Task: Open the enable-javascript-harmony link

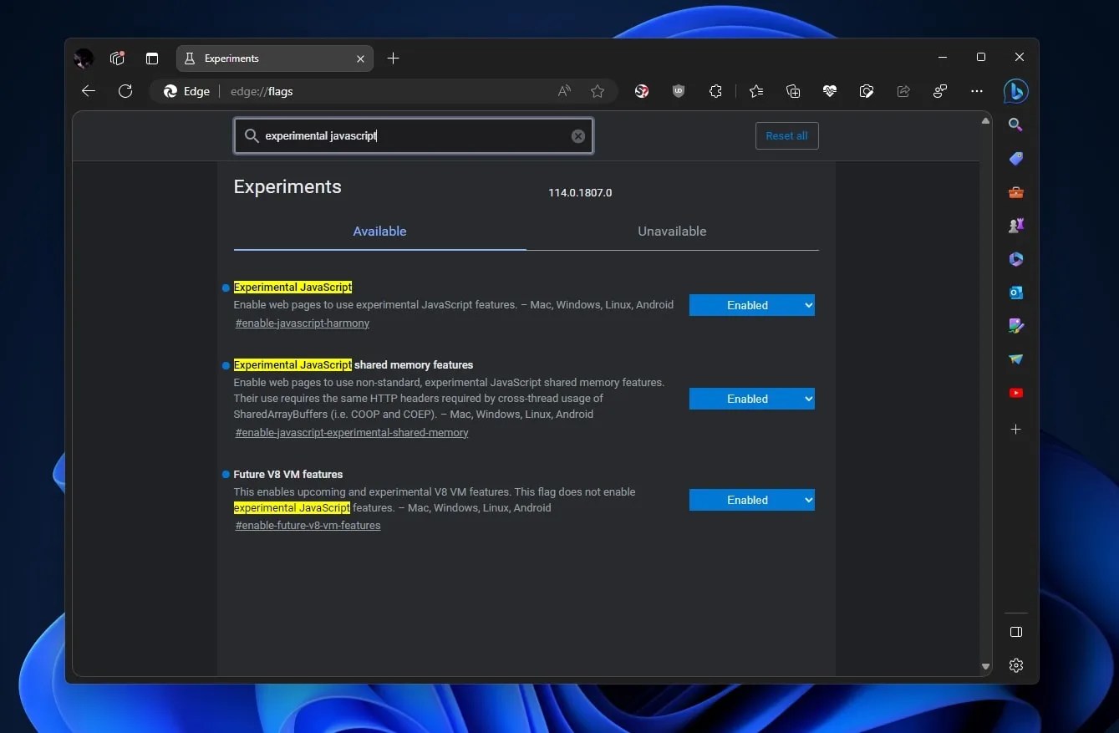Action: pyautogui.click(x=302, y=323)
